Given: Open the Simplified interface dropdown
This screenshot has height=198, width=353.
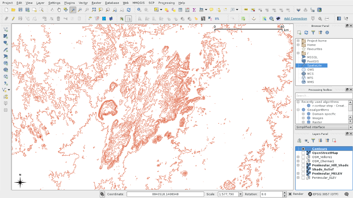Looking at the screenshot, I should [x=351, y=127].
